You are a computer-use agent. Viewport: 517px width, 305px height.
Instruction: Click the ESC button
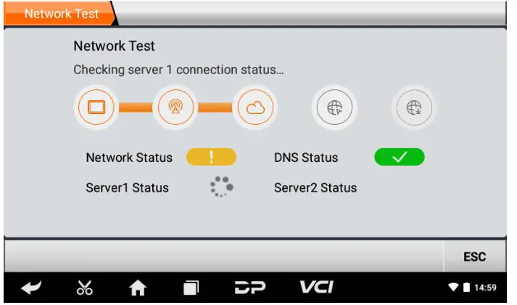(475, 256)
